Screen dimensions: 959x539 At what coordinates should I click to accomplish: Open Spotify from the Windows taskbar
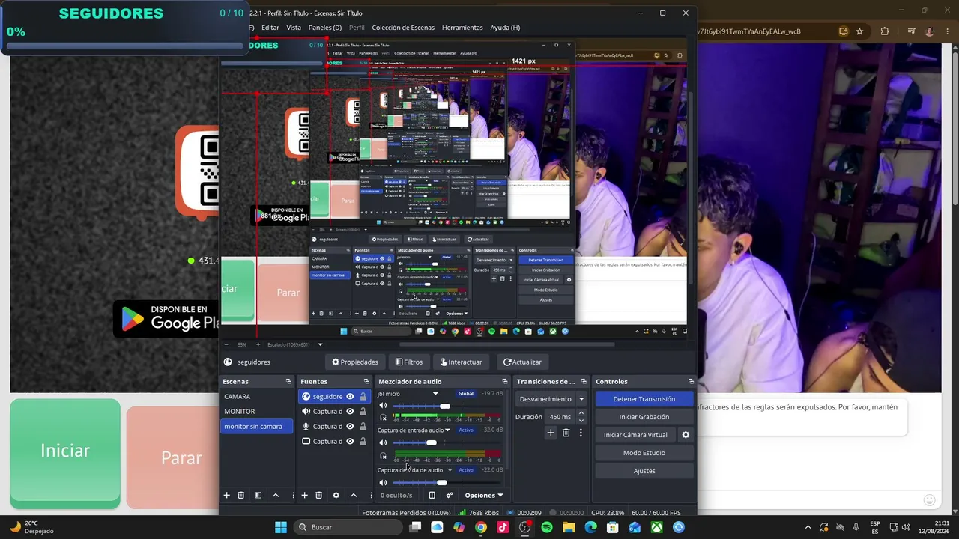547,527
